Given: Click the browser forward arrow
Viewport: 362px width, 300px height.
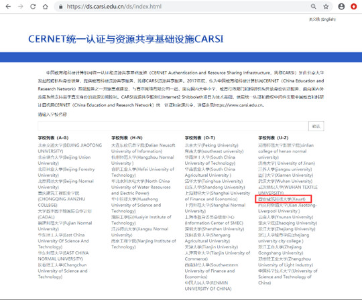Looking at the screenshot, I should [21, 7].
